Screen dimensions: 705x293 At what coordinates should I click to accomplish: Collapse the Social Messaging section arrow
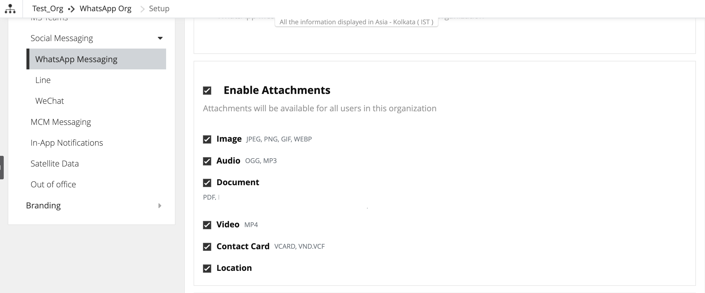click(160, 38)
